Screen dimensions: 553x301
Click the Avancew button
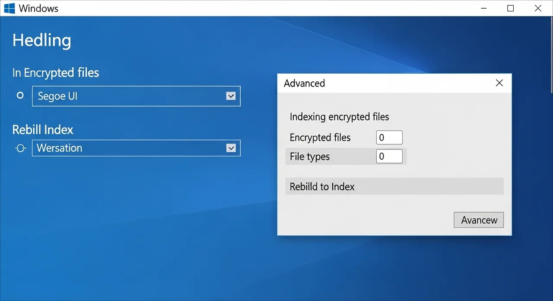(479, 220)
